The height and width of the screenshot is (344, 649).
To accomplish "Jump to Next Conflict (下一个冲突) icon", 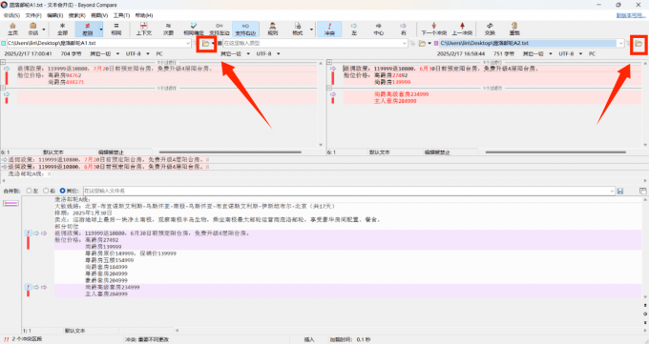I will 433,29.
